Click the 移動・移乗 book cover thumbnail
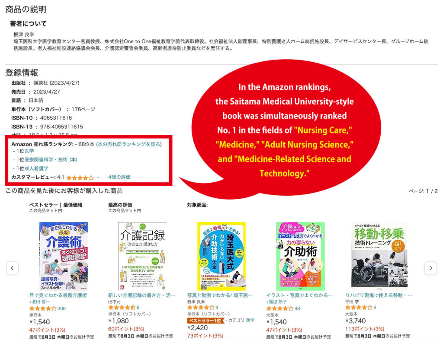This screenshot has height=340, width=443. (x=379, y=256)
